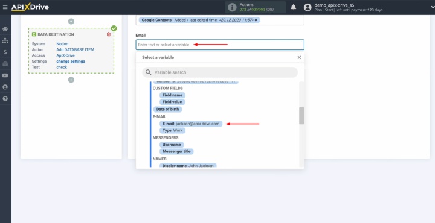Click the Google Contacts added/edited time tag
Viewport: 435px width, 223px height.
click(x=199, y=20)
